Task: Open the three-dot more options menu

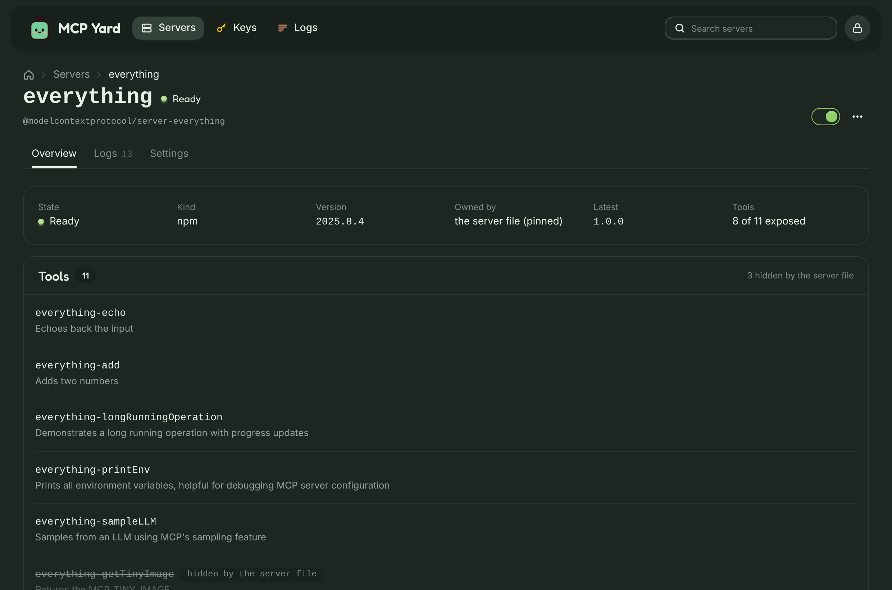Action: coord(857,117)
